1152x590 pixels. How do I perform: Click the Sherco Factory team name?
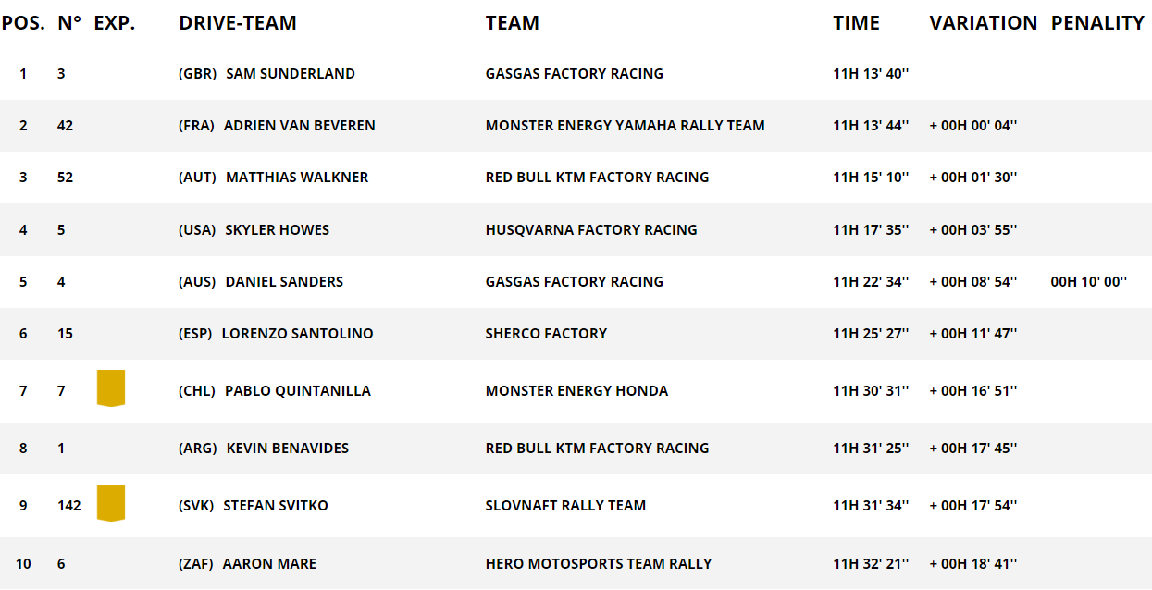pyautogui.click(x=546, y=334)
